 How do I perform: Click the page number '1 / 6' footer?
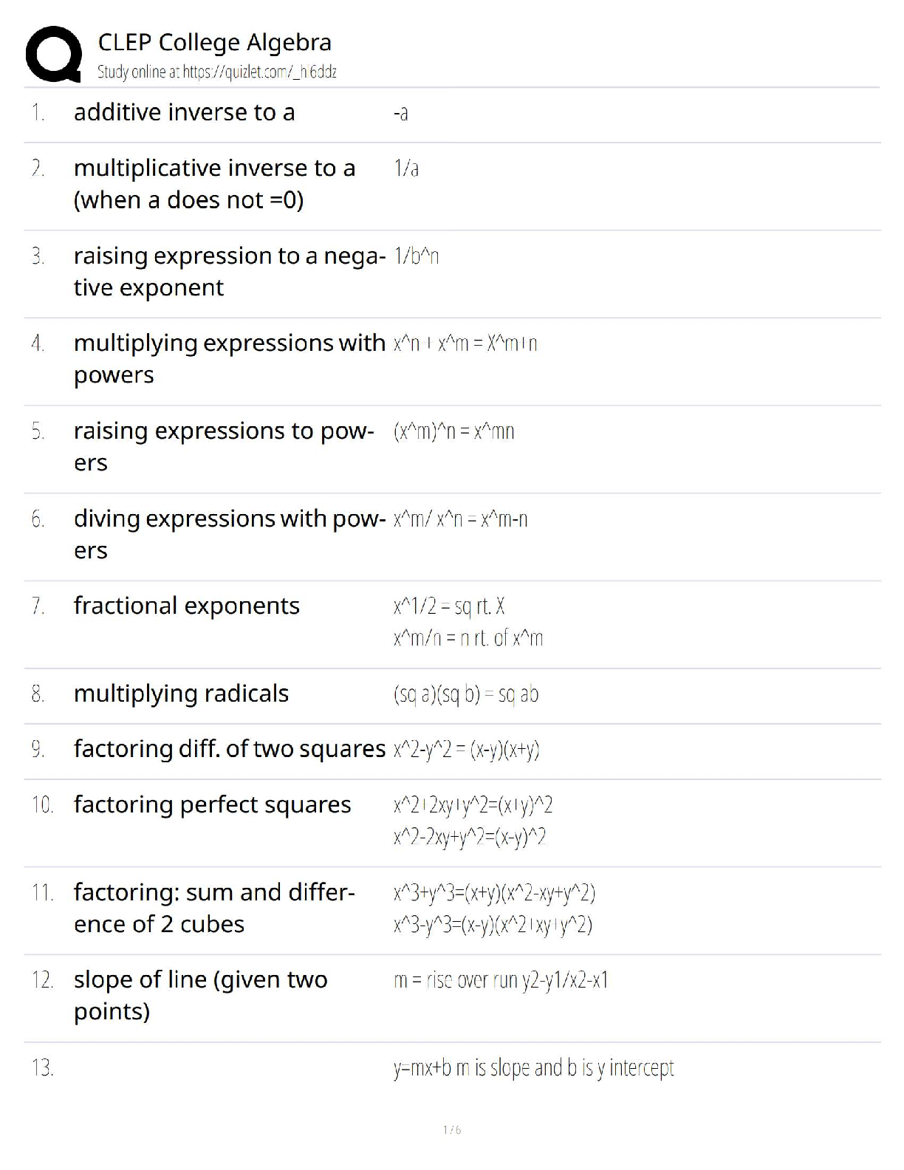pos(452,1129)
